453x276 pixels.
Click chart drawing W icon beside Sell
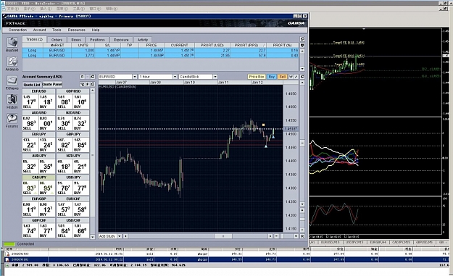coord(291,77)
